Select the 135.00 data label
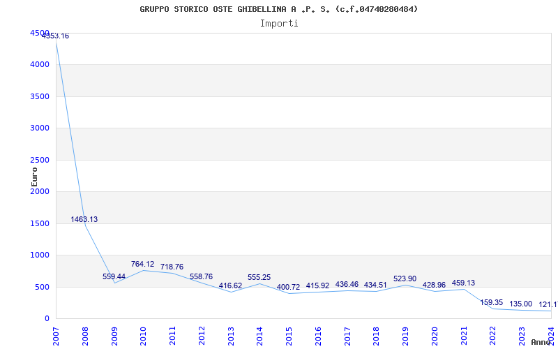 click(x=520, y=304)
